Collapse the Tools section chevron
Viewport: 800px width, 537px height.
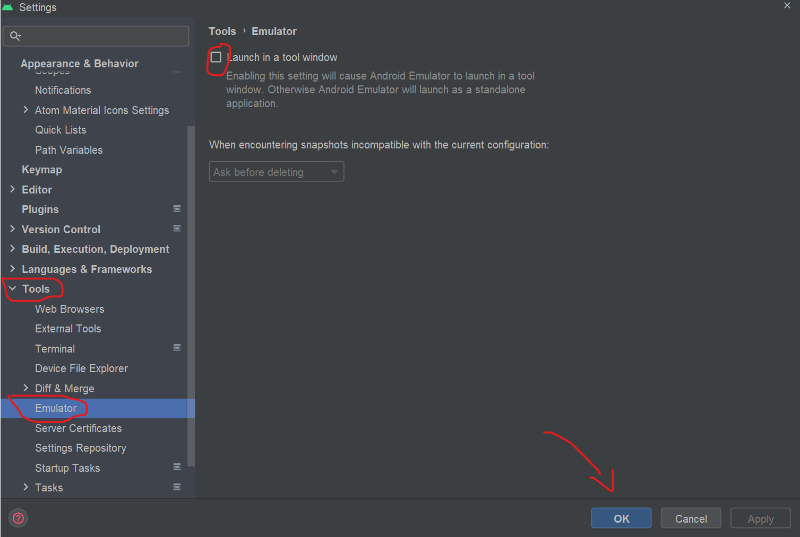(13, 288)
